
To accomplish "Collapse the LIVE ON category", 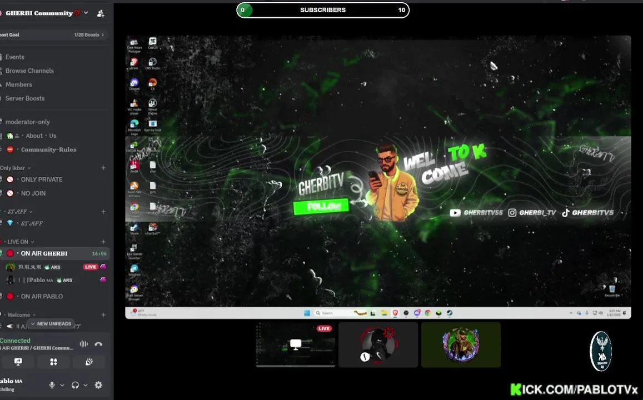I will [x=21, y=242].
